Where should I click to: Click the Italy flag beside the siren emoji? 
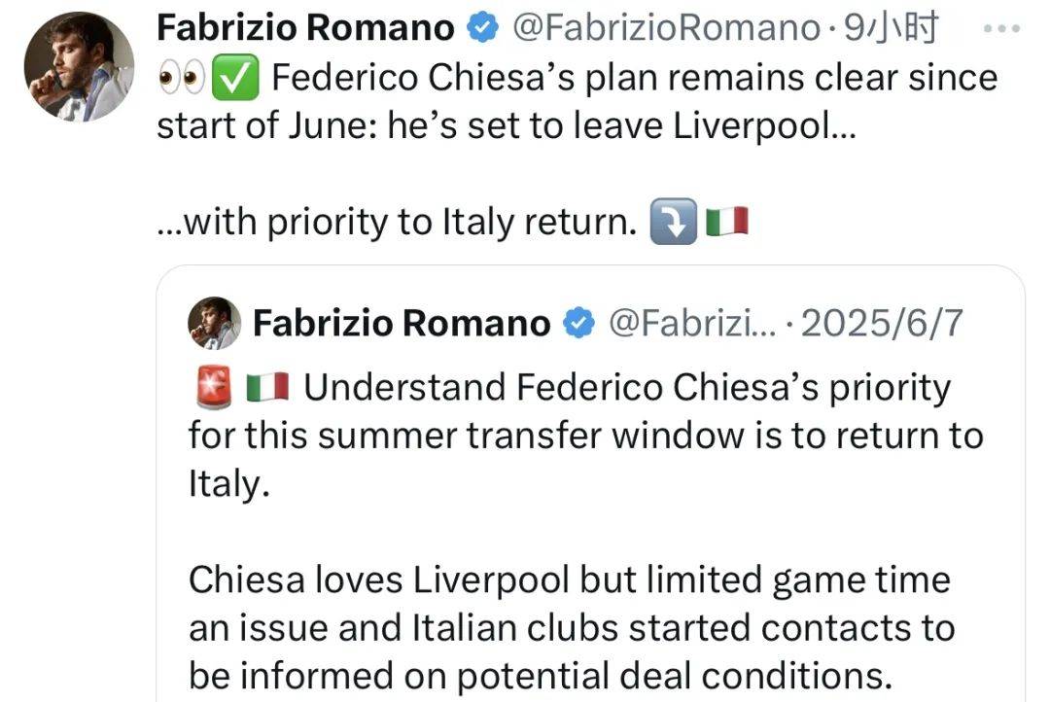tap(267, 389)
